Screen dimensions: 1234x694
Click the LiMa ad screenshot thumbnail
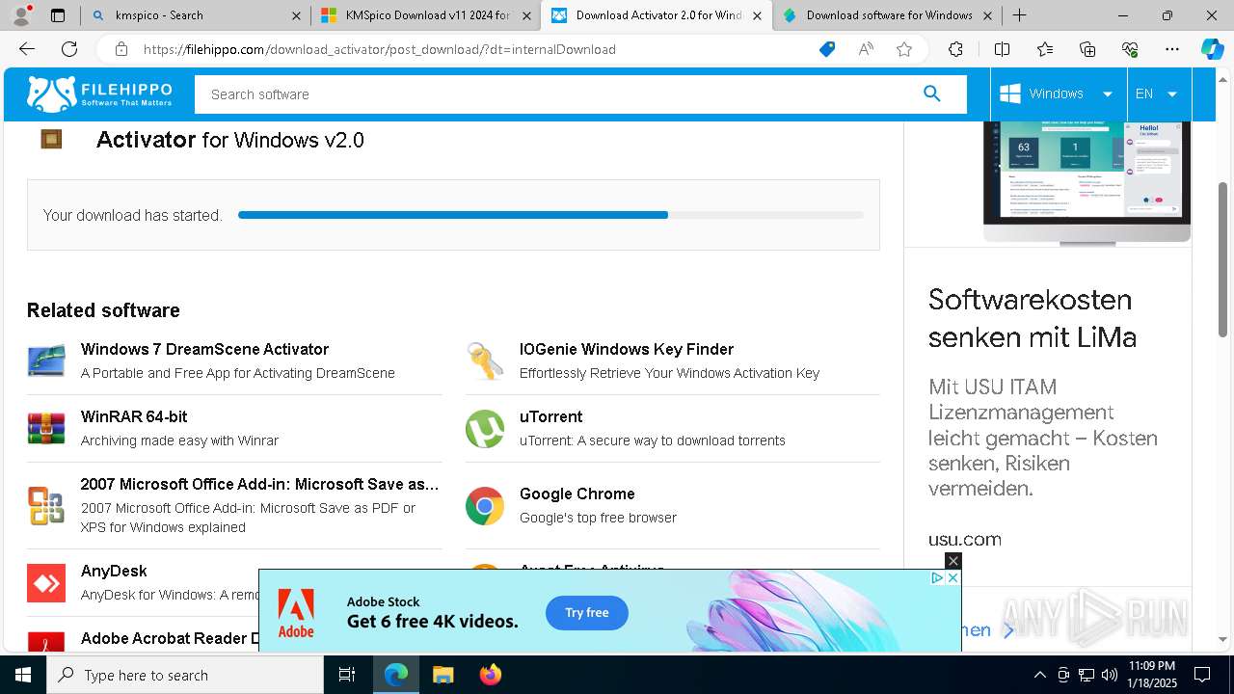click(x=1086, y=181)
